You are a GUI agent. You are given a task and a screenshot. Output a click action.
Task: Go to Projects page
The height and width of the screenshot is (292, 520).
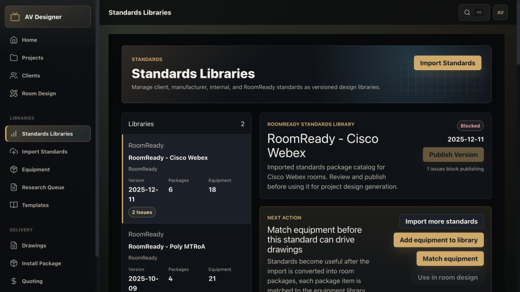48,58
